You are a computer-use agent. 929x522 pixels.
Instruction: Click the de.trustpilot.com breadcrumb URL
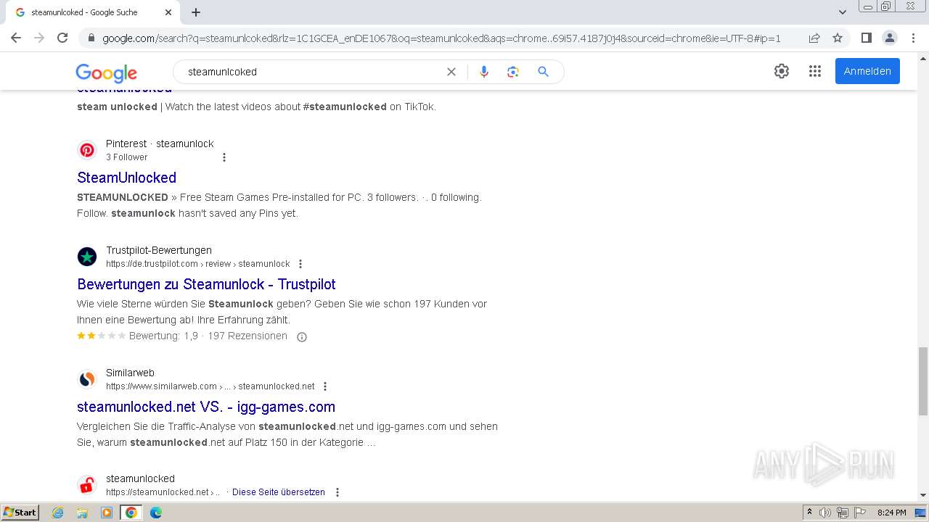pos(197,264)
